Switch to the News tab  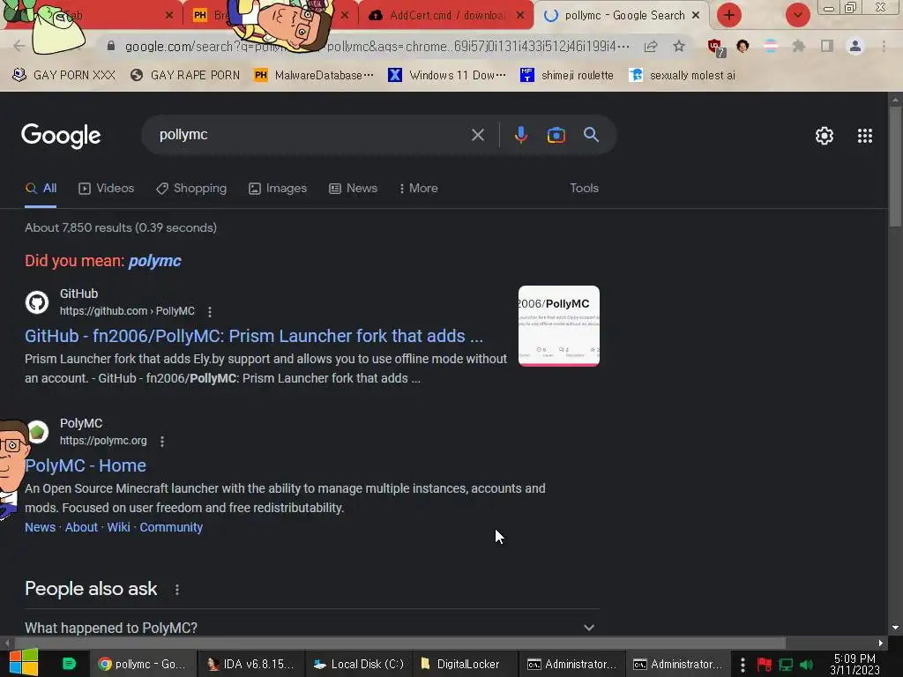[x=353, y=189]
